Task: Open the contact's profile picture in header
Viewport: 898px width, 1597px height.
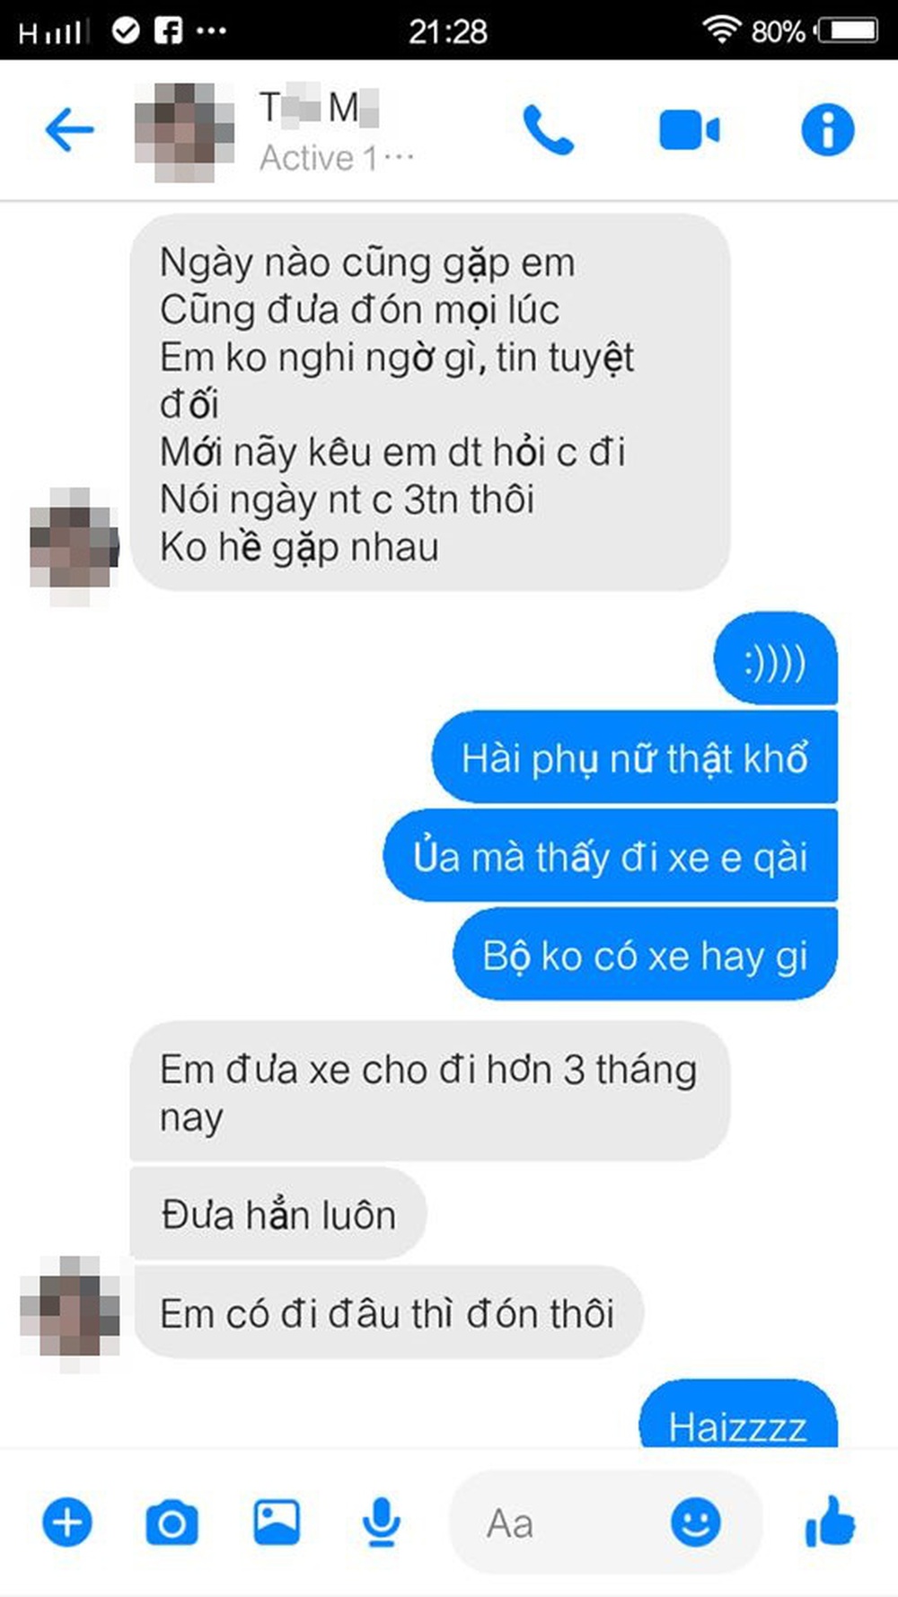Action: [x=184, y=132]
